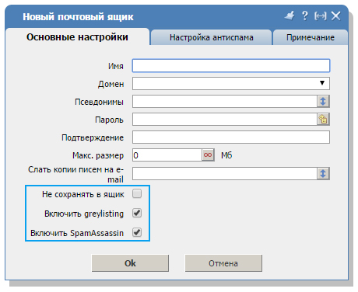Click the Отмена button
This screenshot has height=292, width=358.
pos(223,263)
